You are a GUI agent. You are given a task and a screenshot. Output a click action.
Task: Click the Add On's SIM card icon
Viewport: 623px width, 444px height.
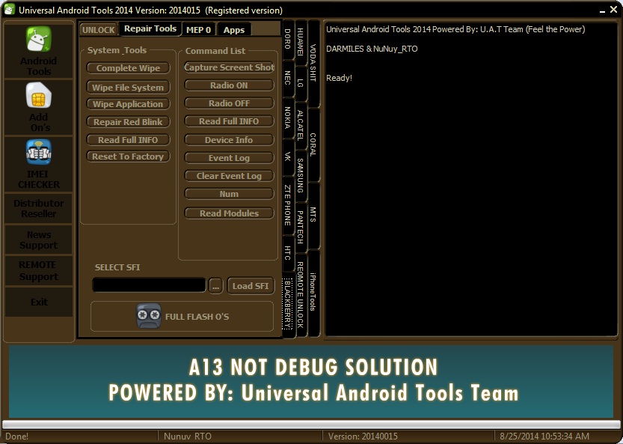[39, 97]
